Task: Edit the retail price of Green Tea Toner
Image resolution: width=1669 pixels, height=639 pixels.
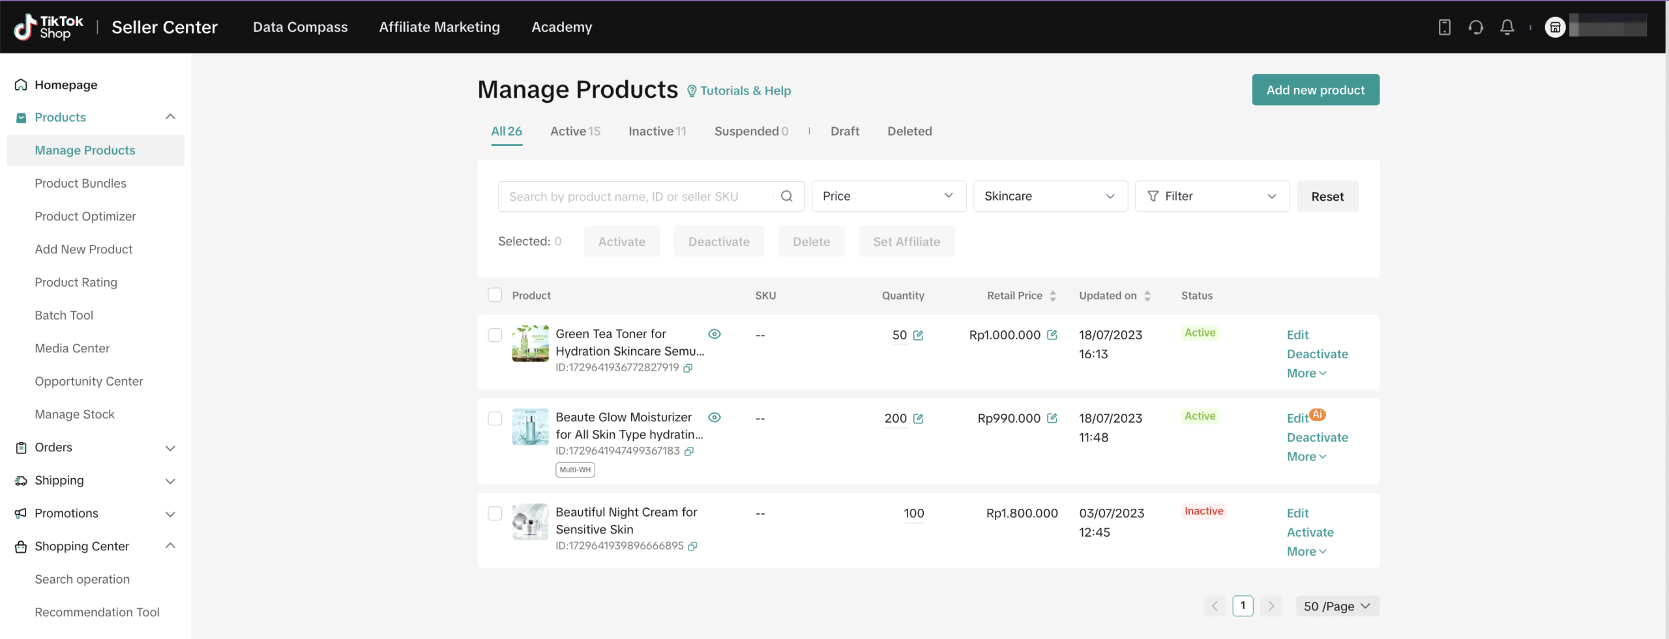Action: tap(1054, 335)
